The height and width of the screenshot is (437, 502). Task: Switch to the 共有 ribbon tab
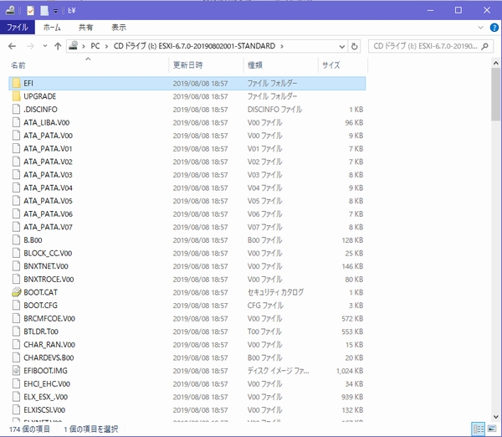tap(85, 28)
